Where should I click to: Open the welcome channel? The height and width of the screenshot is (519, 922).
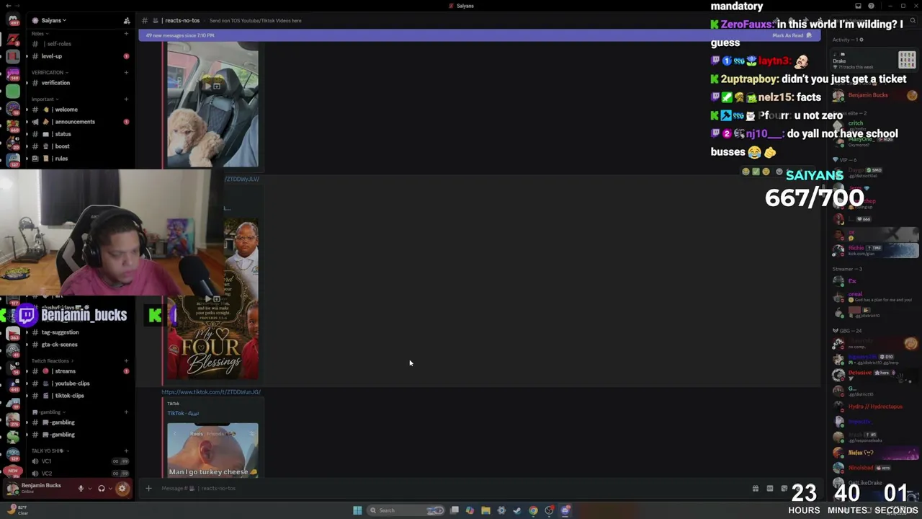[79, 110]
